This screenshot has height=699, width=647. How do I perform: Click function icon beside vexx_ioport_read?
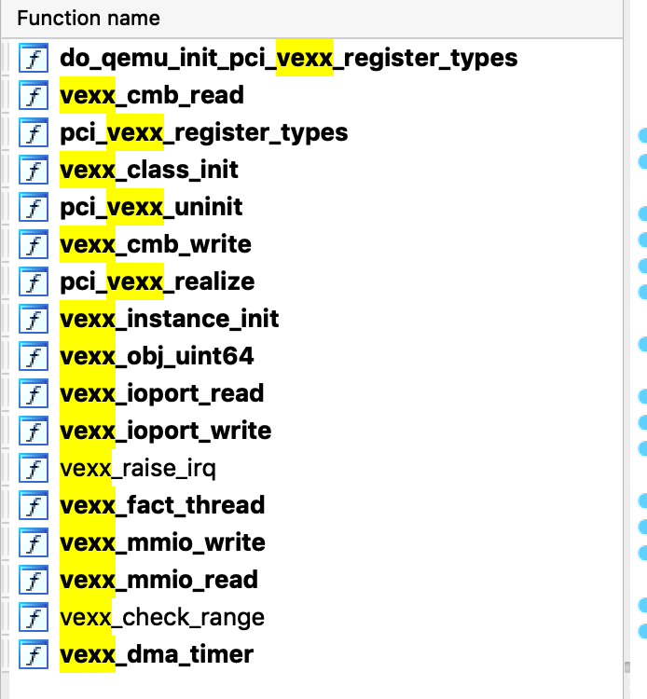[x=34, y=393]
